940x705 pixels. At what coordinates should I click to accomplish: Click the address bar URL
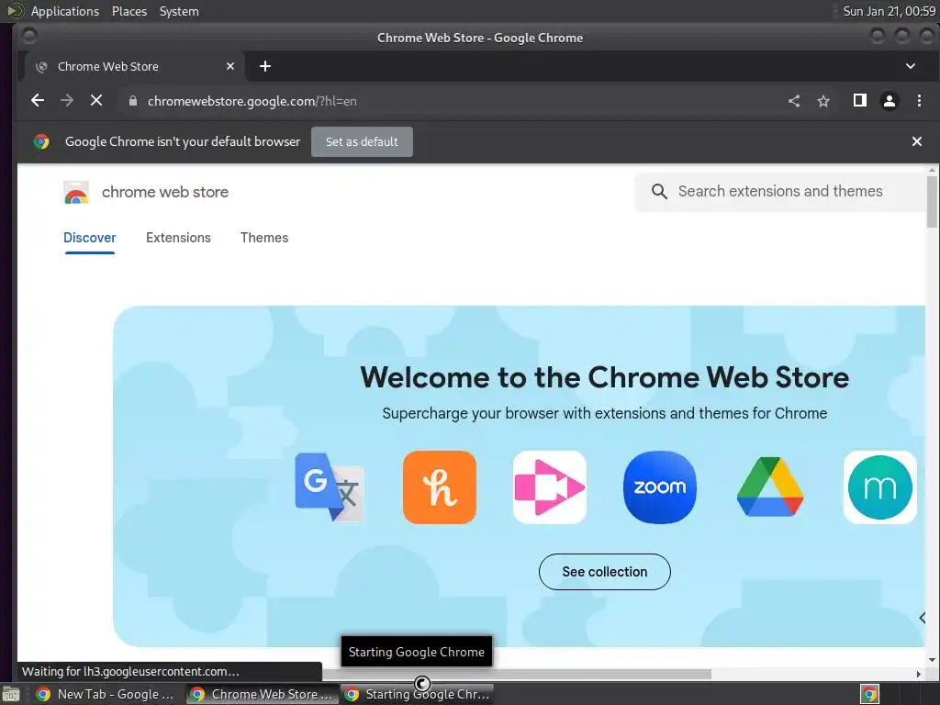[252, 101]
